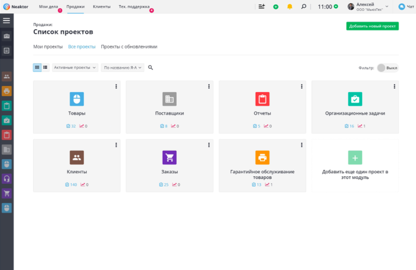The image size is (416, 270).
Task: Toggle the Фильтр switch on
Action: (388, 68)
